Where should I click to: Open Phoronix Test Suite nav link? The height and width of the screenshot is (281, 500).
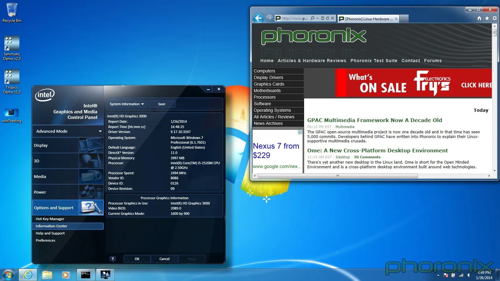pyautogui.click(x=374, y=61)
